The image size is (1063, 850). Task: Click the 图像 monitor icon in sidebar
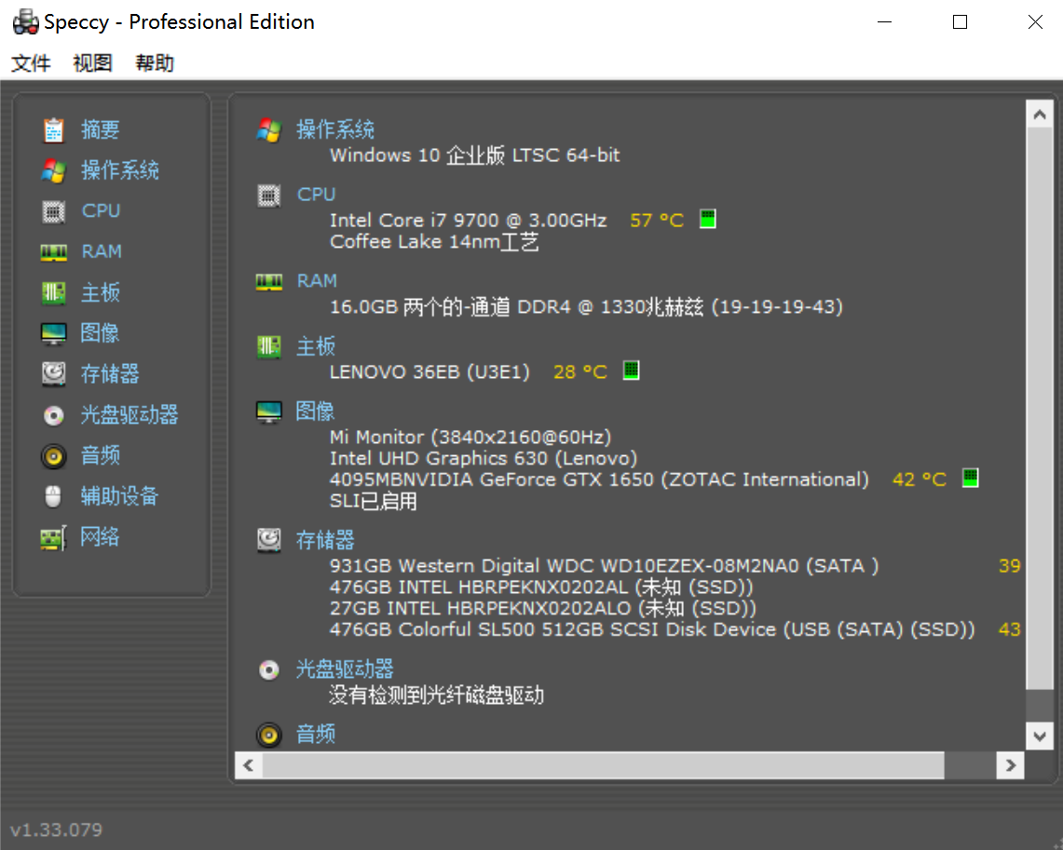[53, 334]
